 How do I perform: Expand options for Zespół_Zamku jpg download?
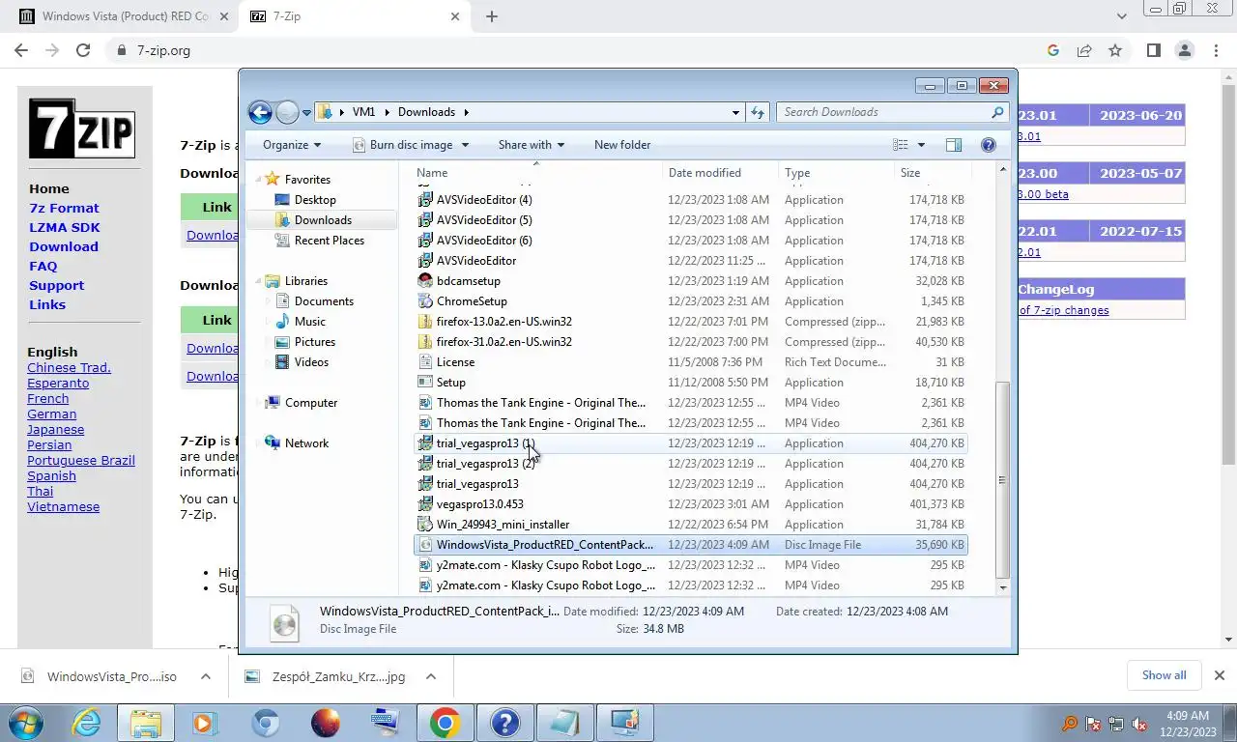point(431,676)
